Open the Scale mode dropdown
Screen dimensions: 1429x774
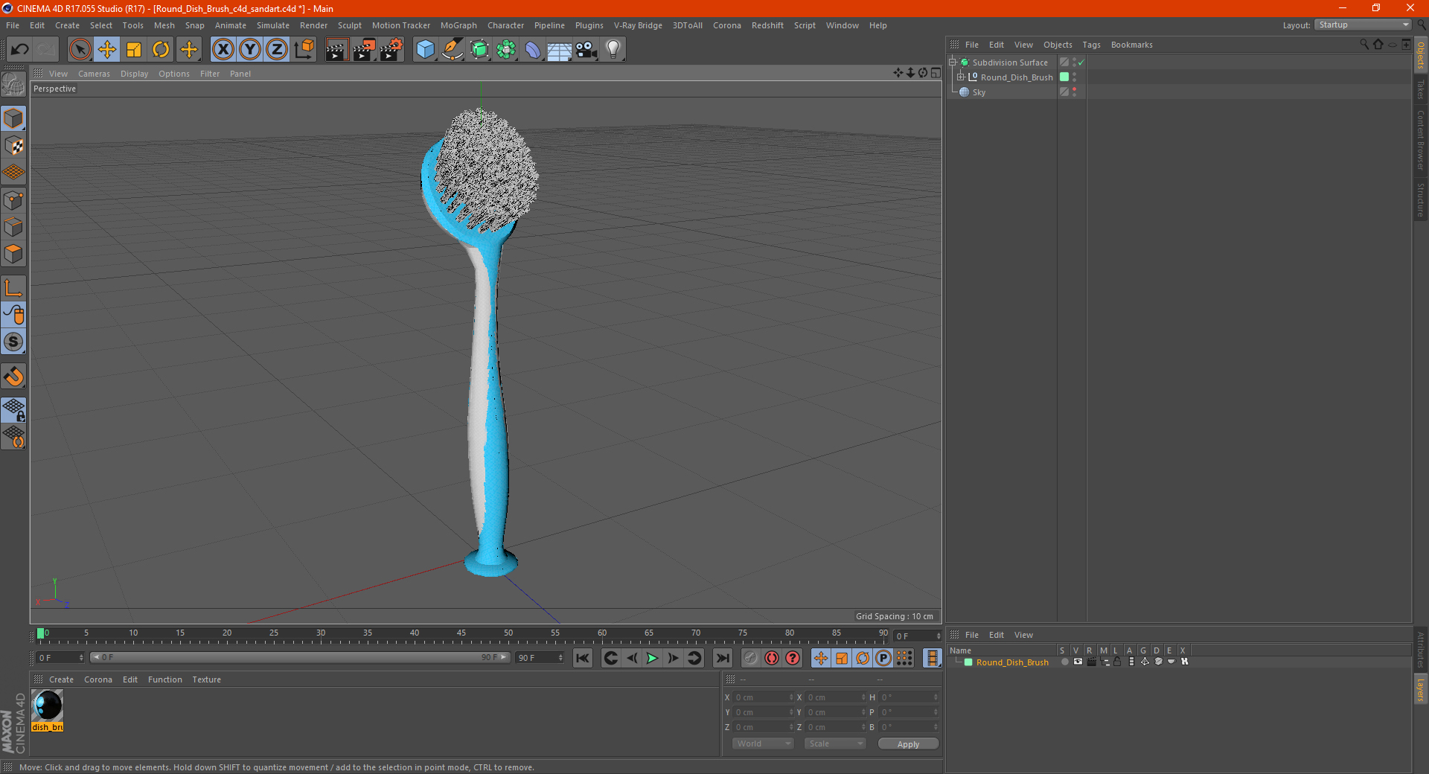click(x=835, y=743)
